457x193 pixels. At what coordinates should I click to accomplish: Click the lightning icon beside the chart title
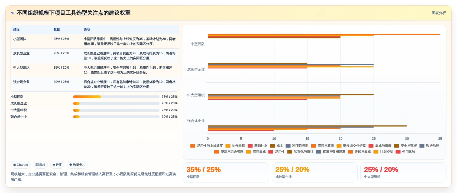tap(13, 13)
